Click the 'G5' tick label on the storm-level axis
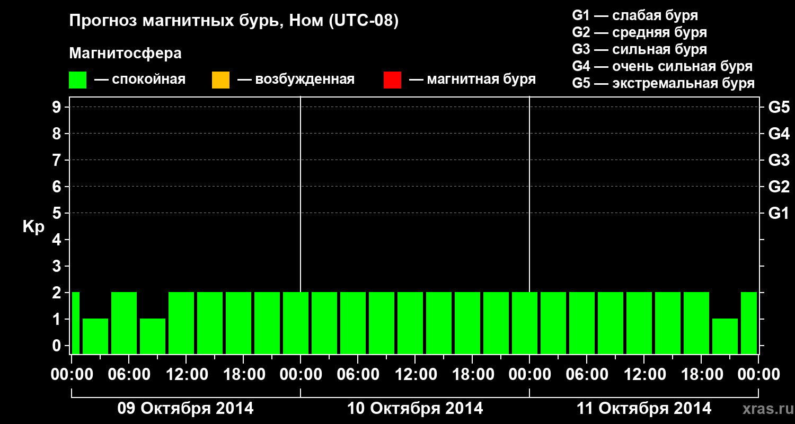 (x=779, y=107)
